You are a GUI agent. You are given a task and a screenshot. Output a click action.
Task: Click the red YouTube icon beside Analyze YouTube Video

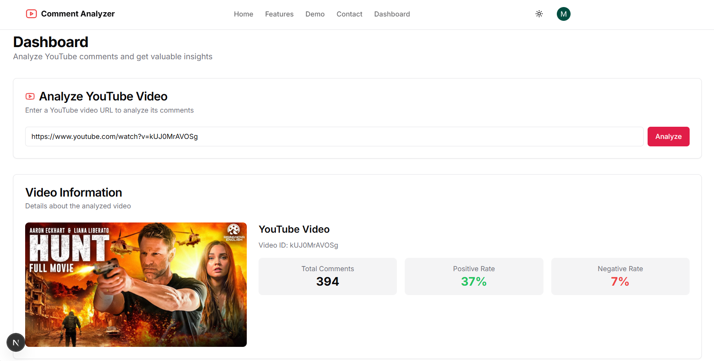tap(30, 96)
